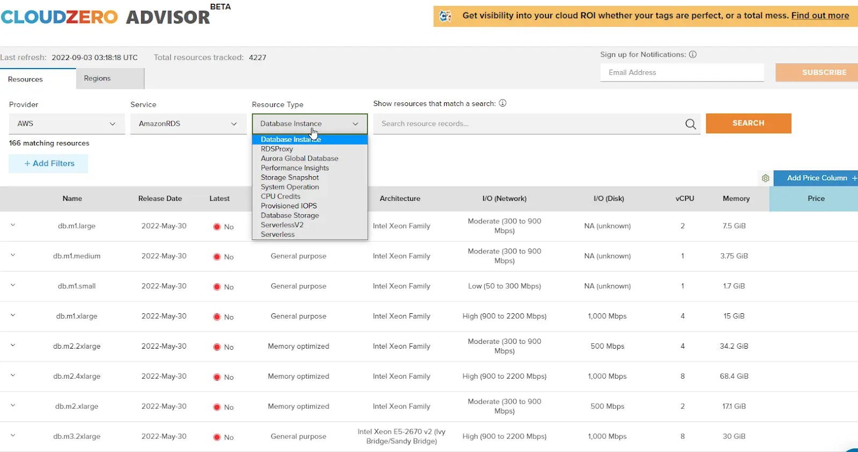Select Database Instance option in list
The image size is (858, 452).
point(310,139)
